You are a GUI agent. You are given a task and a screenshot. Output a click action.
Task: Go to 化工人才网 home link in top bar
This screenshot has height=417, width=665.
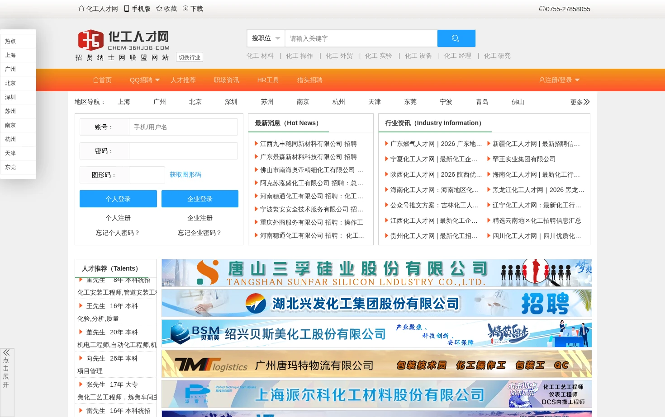98,9
